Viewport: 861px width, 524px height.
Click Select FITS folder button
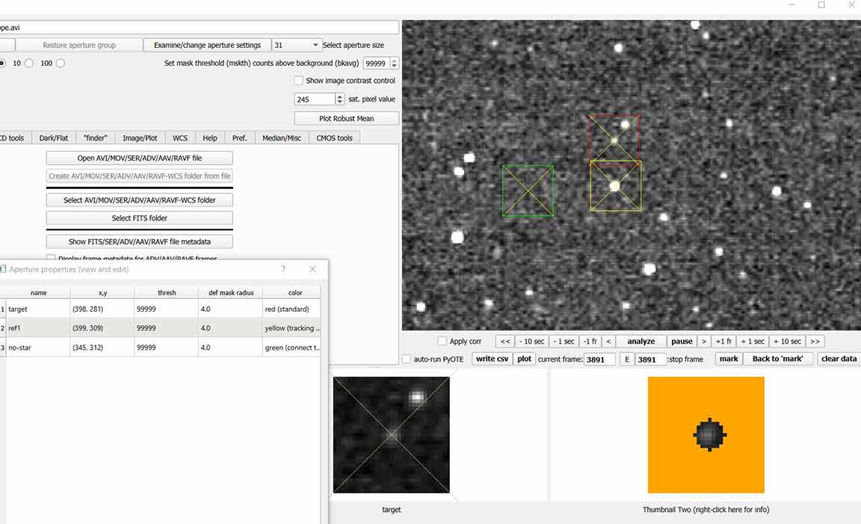140,218
